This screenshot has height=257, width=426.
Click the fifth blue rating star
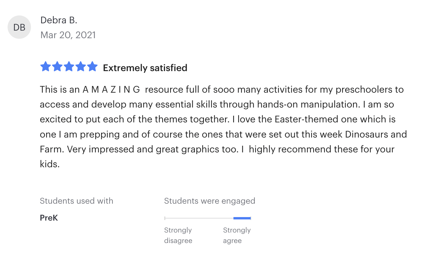92,67
